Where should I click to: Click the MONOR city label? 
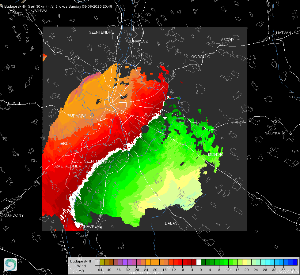coord(215,154)
